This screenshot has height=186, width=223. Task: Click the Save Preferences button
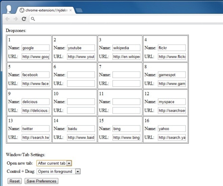41,181
